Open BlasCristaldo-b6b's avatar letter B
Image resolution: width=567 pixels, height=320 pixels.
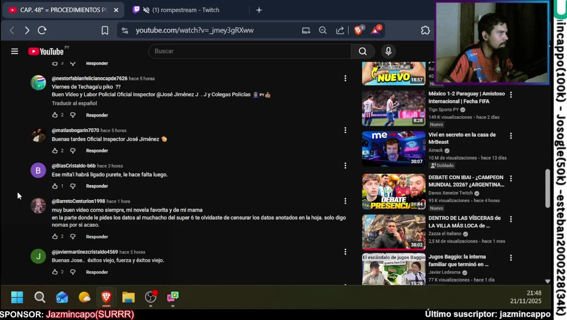[38, 171]
